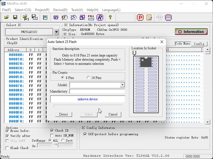Expand the Model dropdown list

[x=122, y=85]
